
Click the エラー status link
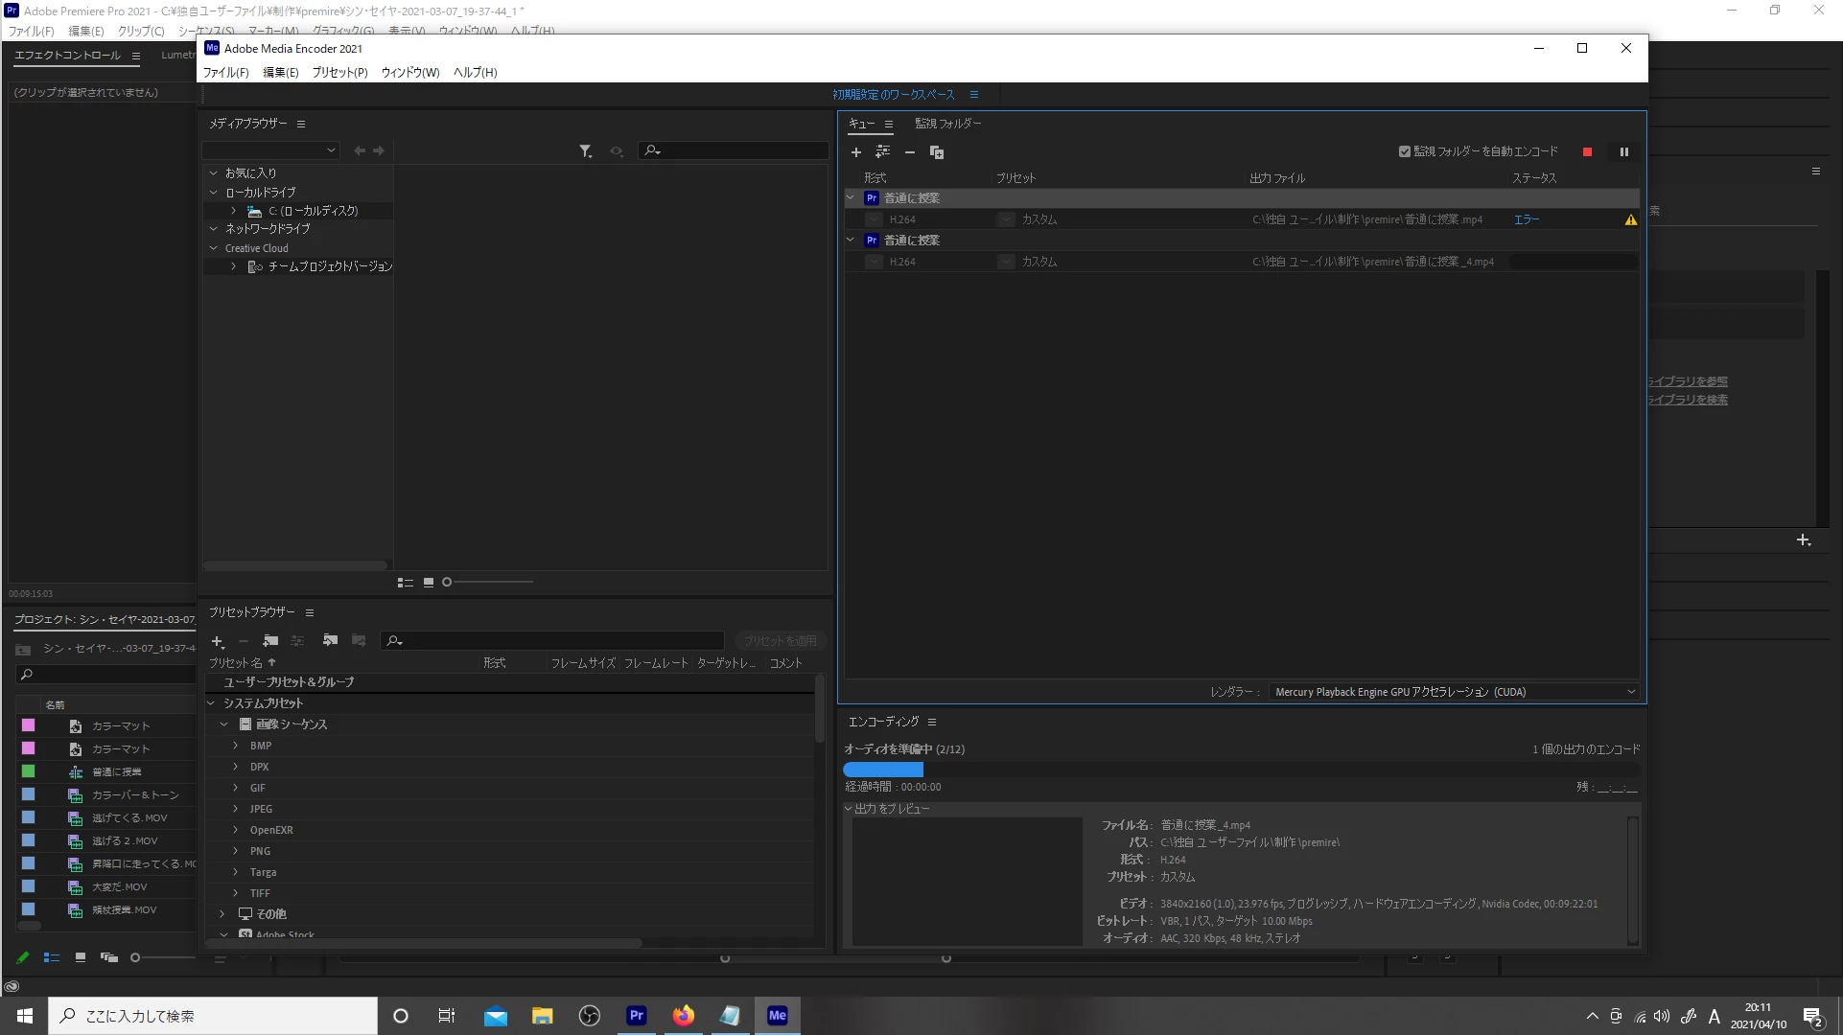point(1527,219)
